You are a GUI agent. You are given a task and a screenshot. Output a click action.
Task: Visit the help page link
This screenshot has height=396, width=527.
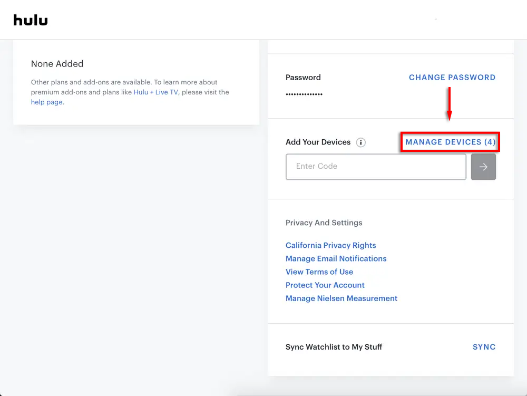click(x=47, y=102)
